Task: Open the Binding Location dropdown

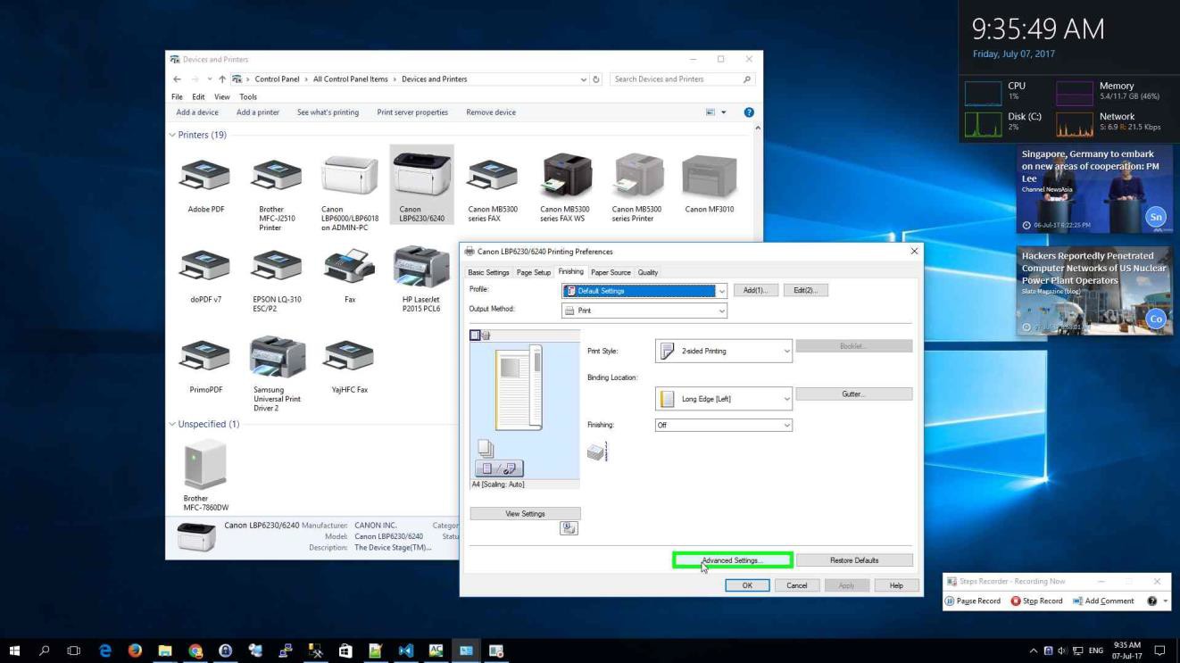Action: [724, 399]
